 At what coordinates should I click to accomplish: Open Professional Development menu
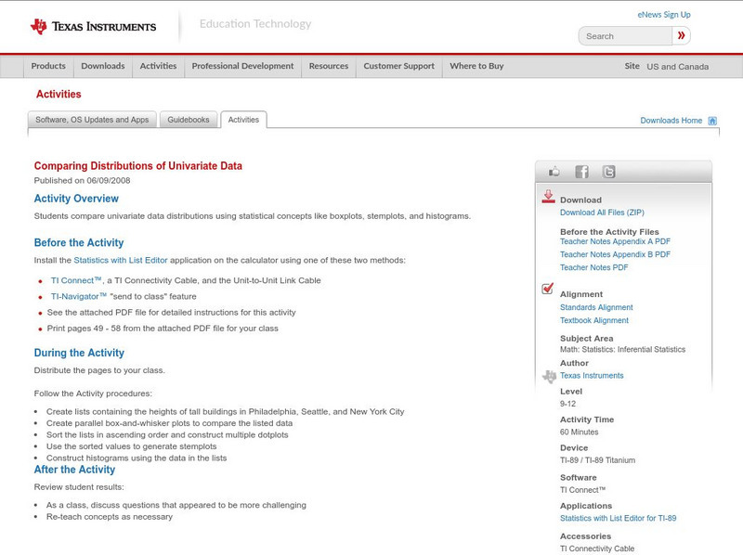[242, 66]
